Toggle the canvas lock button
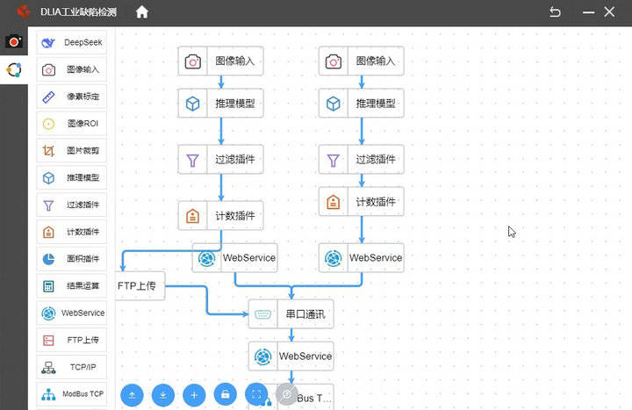 coord(226,395)
